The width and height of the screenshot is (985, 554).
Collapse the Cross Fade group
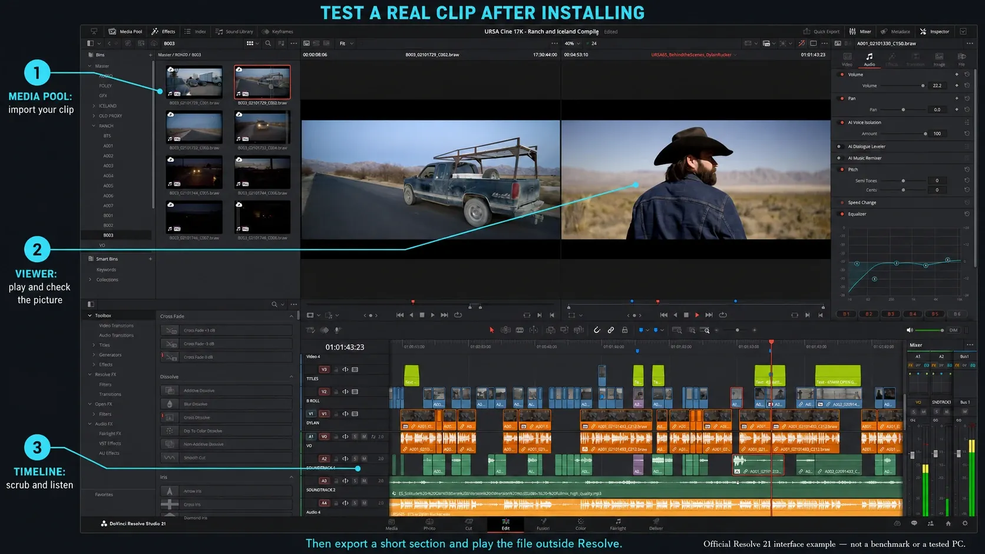pos(291,316)
